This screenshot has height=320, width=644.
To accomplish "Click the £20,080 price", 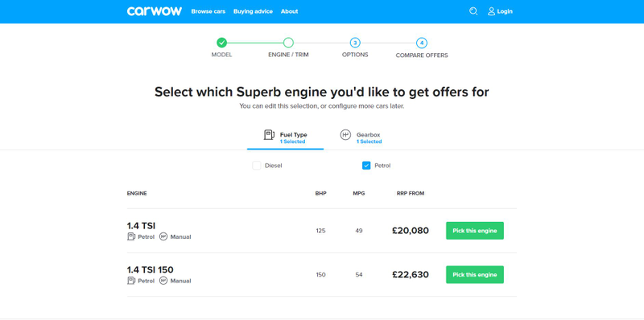I will pyautogui.click(x=411, y=231).
